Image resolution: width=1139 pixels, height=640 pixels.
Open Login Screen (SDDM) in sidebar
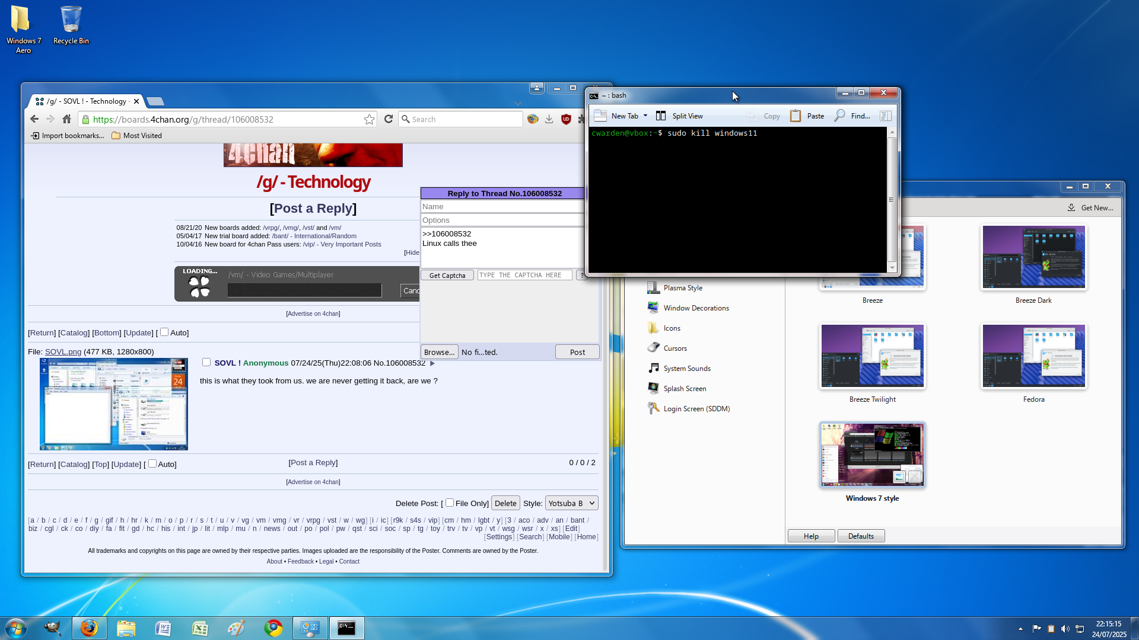(x=689, y=409)
